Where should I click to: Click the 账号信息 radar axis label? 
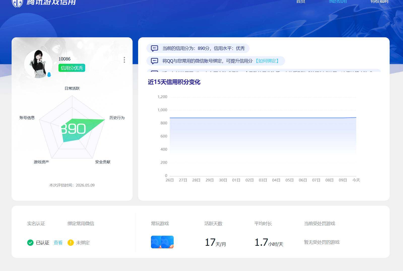tap(27, 118)
